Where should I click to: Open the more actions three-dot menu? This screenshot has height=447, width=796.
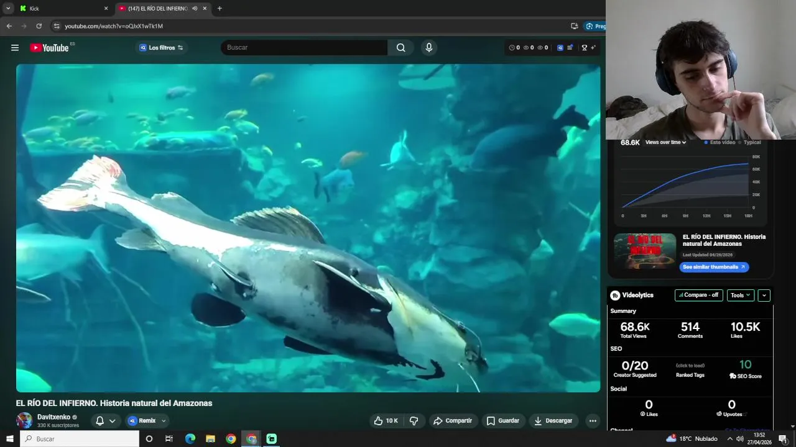tap(593, 421)
